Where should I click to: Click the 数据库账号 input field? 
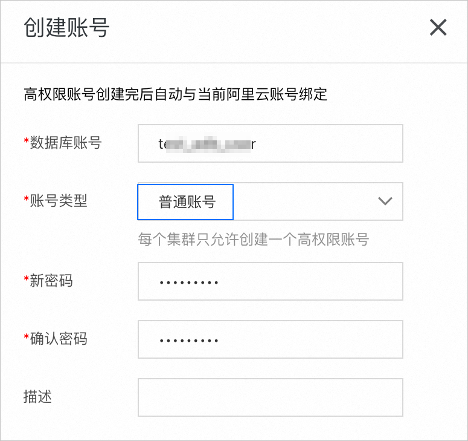[270, 143]
